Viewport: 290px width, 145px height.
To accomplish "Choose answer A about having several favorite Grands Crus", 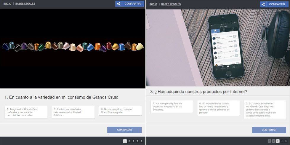I will (x=26, y=112).
